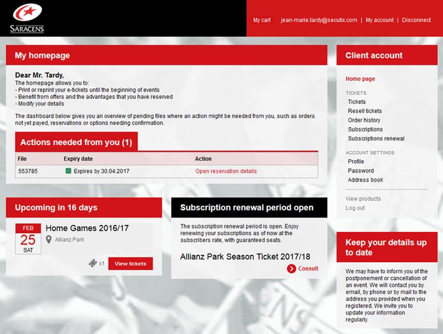443x334 pixels.
Task: Open Profile under Account Settings
Action: click(356, 162)
